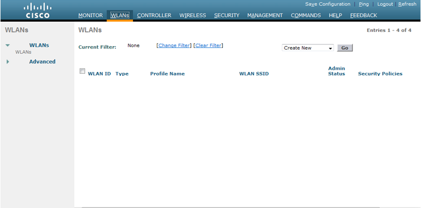
Task: Click the Cisco logo
Action: (x=37, y=10)
